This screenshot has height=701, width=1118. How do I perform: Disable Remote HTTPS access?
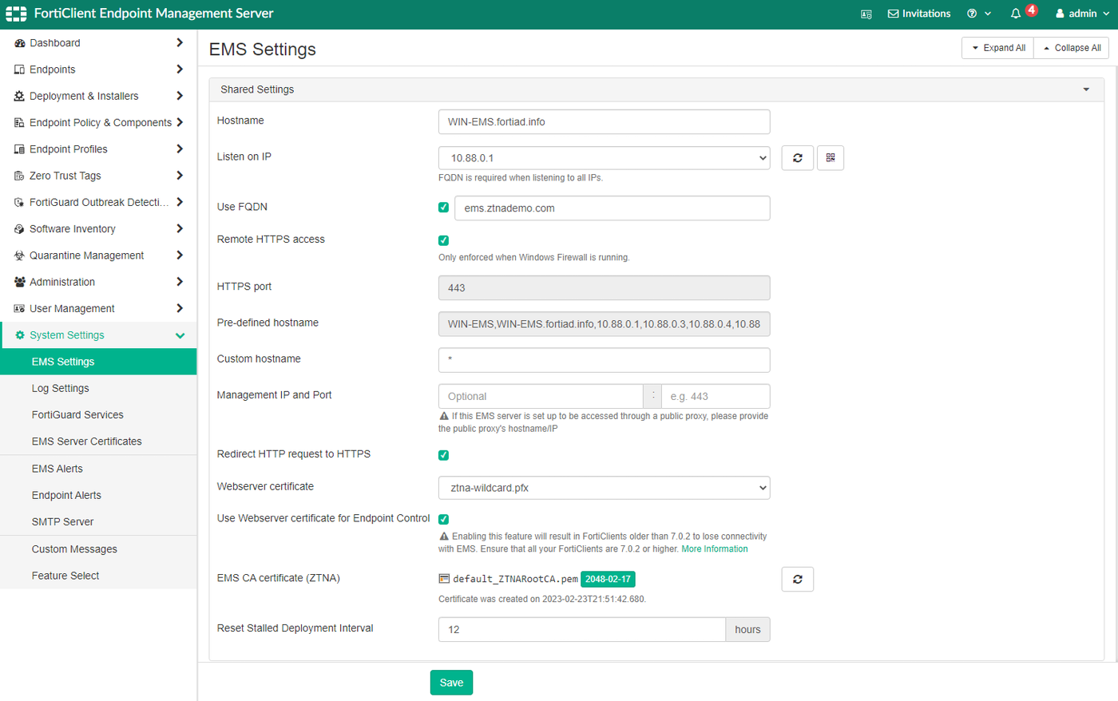coord(443,240)
